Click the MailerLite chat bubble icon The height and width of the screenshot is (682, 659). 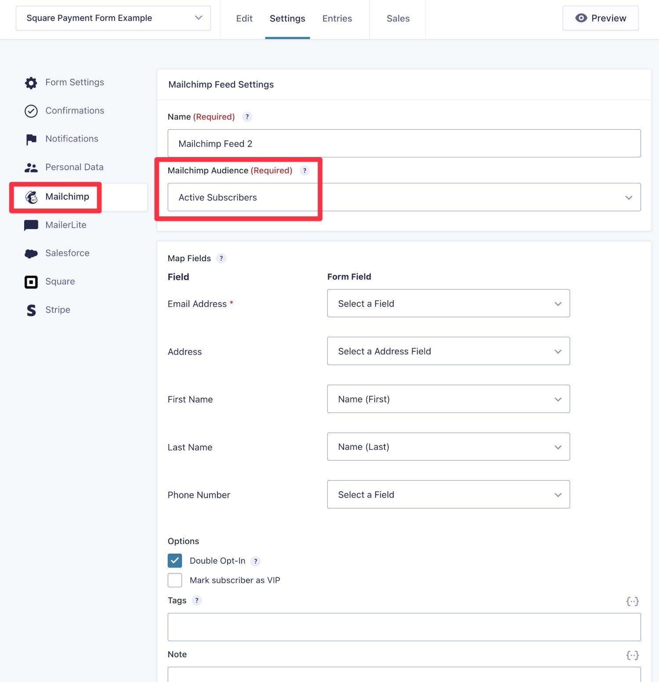(31, 225)
